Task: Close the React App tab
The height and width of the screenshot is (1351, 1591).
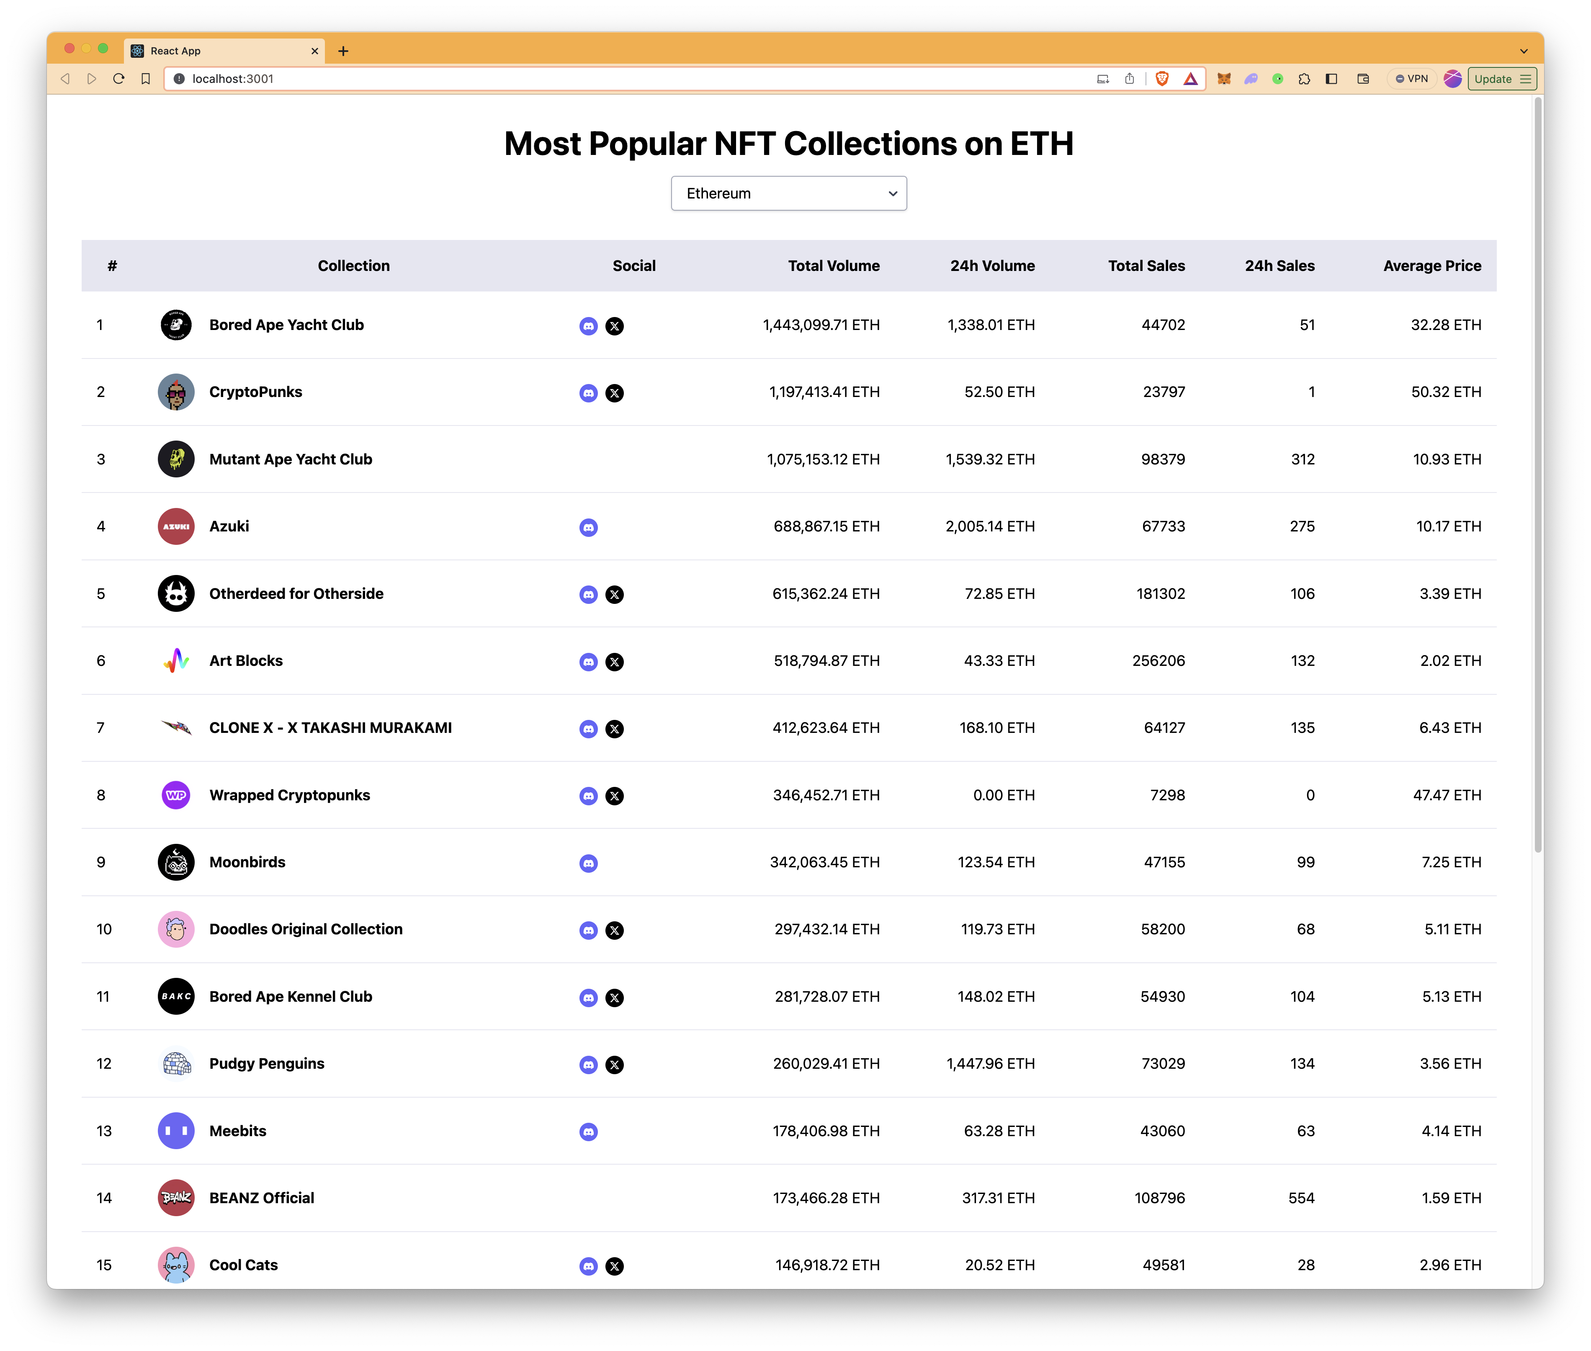Action: pos(314,51)
